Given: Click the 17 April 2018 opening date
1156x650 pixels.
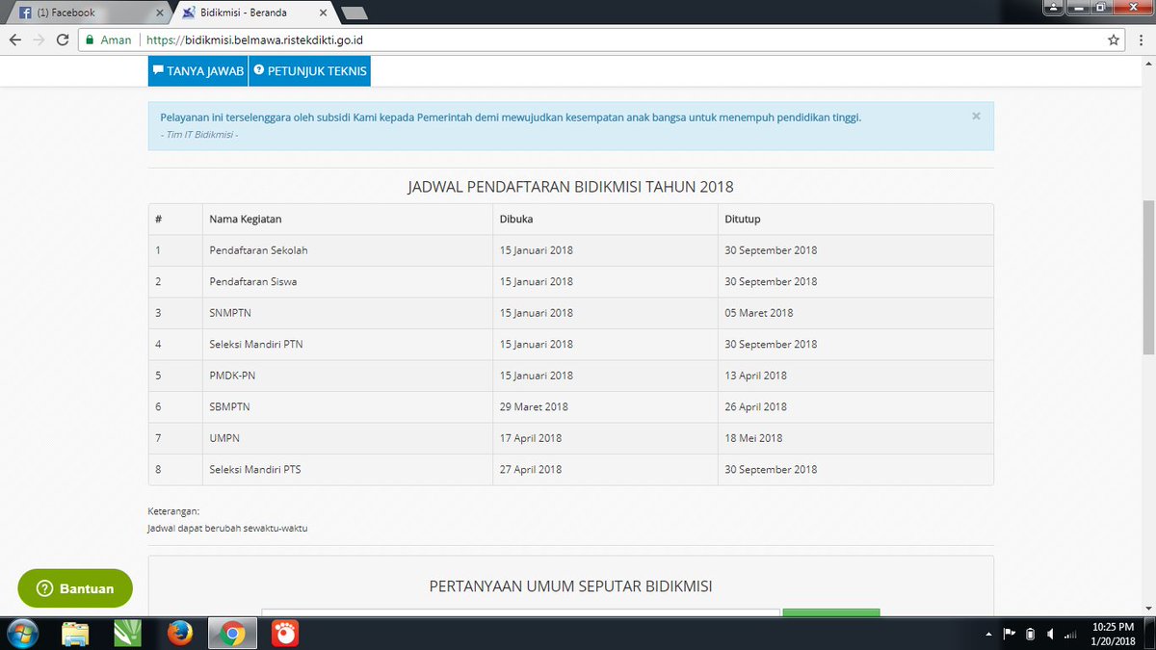Looking at the screenshot, I should click(x=530, y=438).
